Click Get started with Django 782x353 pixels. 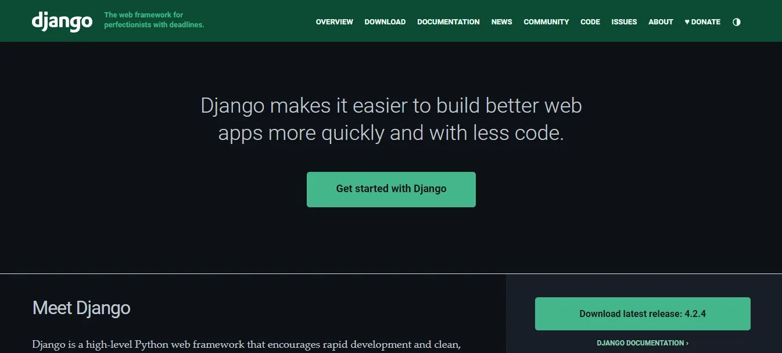point(391,189)
